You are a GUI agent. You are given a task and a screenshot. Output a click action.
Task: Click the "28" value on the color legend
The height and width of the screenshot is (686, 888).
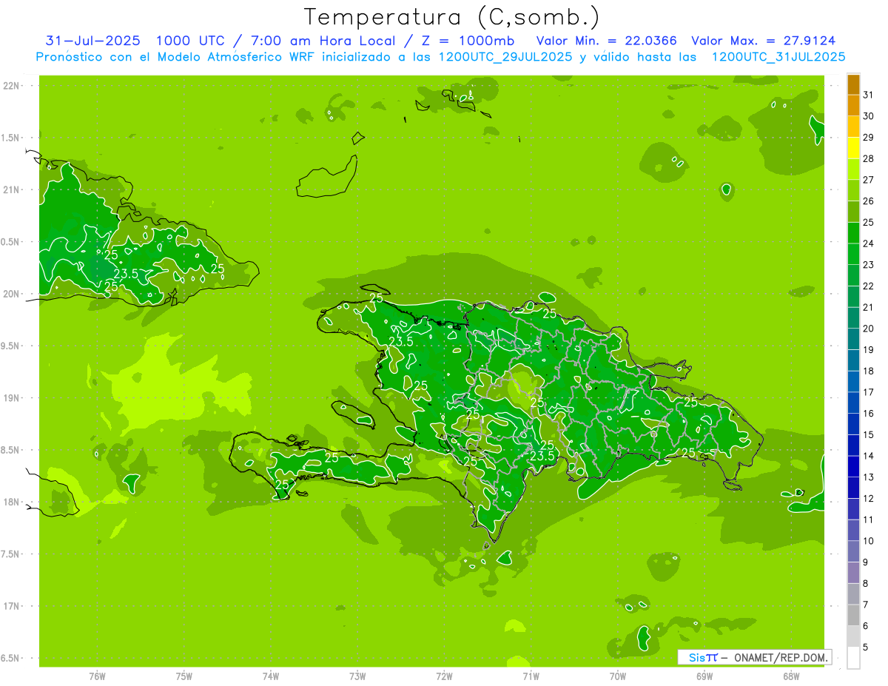pyautogui.click(x=869, y=158)
